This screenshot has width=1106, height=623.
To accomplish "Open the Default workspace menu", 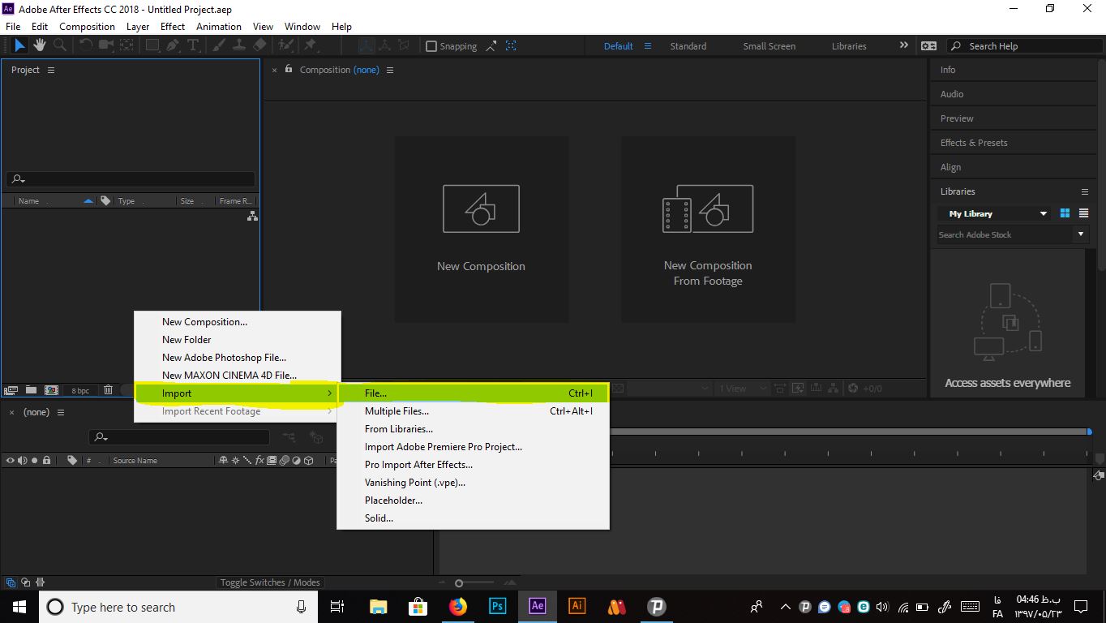I will tap(648, 46).
